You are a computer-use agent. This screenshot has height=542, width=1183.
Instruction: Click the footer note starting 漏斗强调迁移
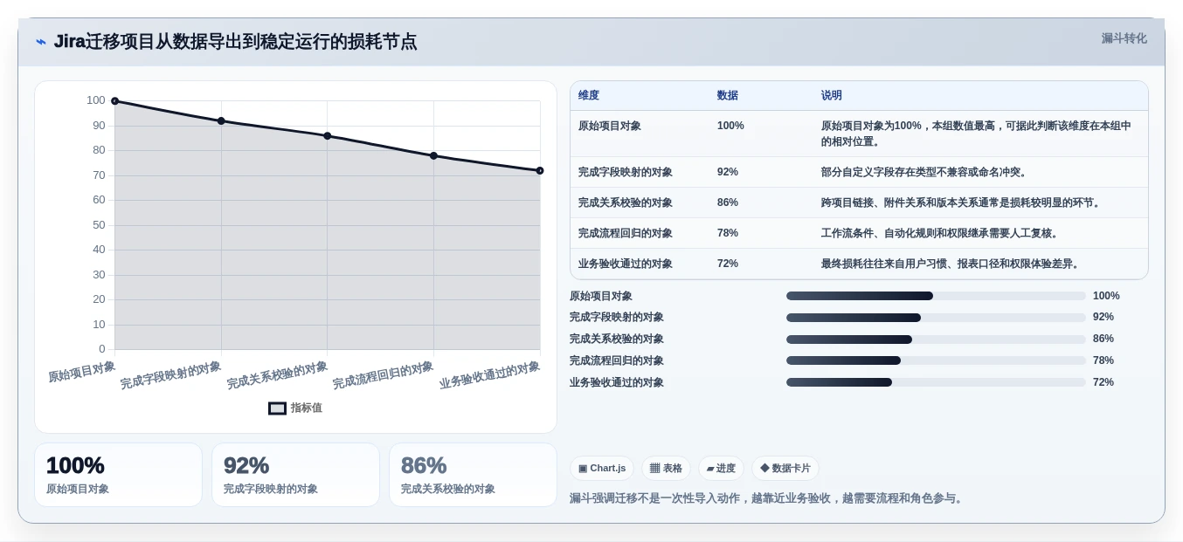coord(767,498)
